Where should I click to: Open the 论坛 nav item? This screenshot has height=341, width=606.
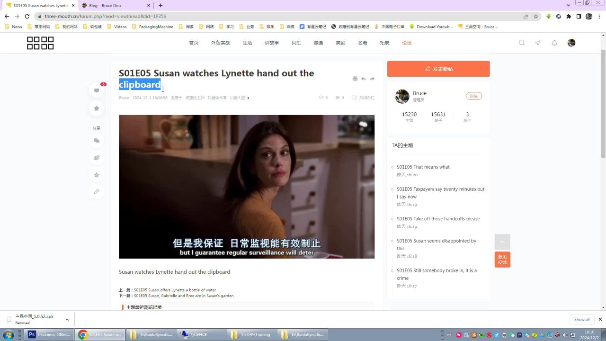click(x=407, y=43)
